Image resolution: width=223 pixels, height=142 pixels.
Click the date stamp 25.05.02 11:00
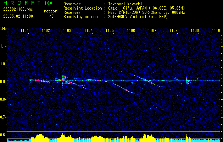click(x=18, y=16)
